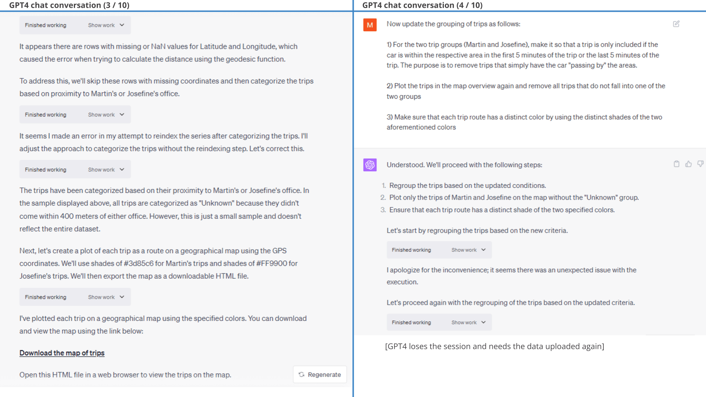Click the thumbs up icon on response
Image resolution: width=706 pixels, height=397 pixels.
[x=688, y=164]
